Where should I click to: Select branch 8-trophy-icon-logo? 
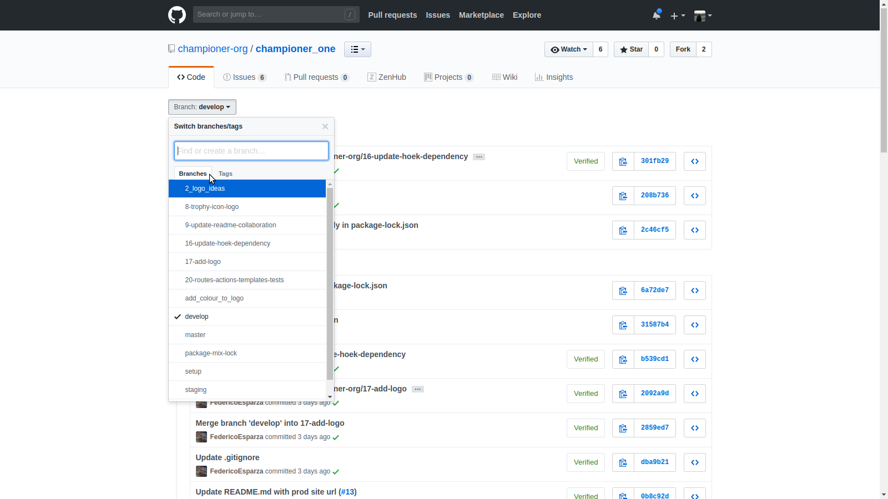click(247, 207)
